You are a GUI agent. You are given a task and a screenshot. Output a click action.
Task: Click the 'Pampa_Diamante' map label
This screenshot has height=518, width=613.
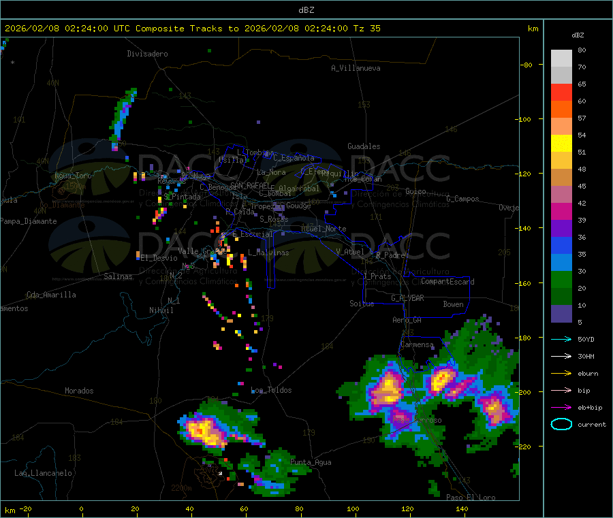pos(29,221)
